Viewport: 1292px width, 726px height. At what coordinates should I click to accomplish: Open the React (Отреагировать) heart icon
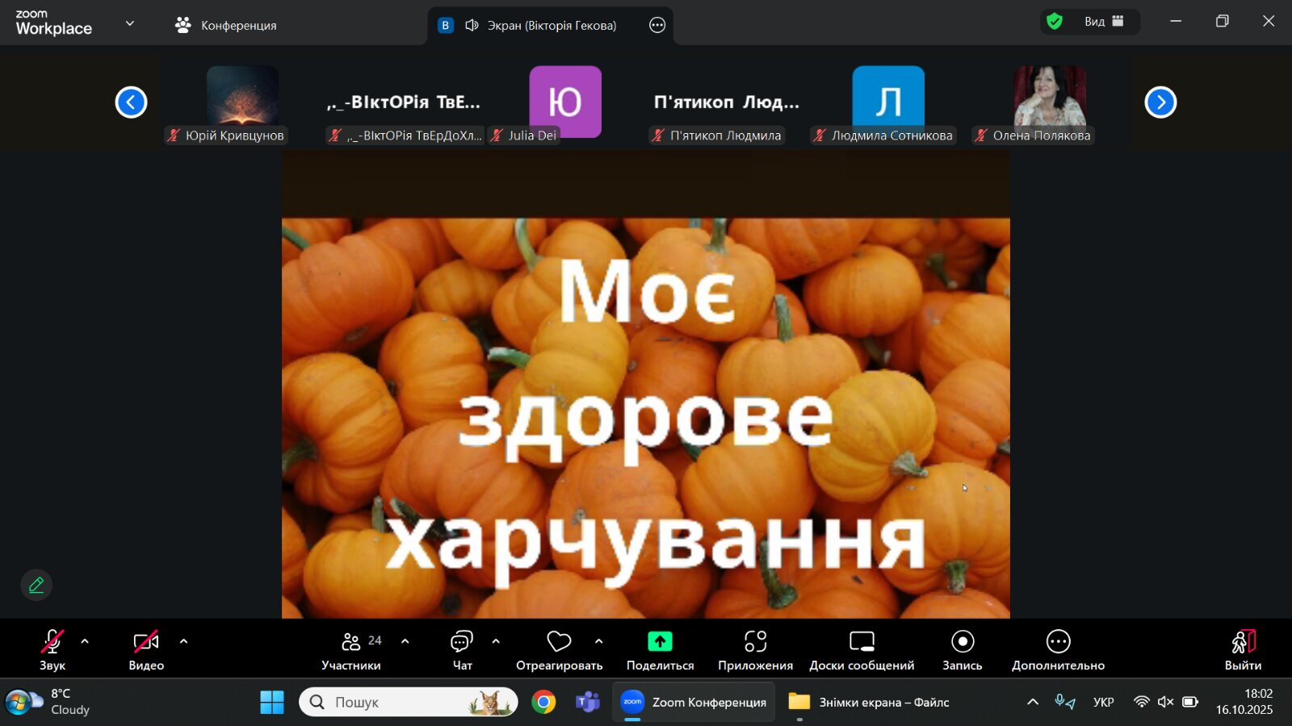[x=559, y=642]
